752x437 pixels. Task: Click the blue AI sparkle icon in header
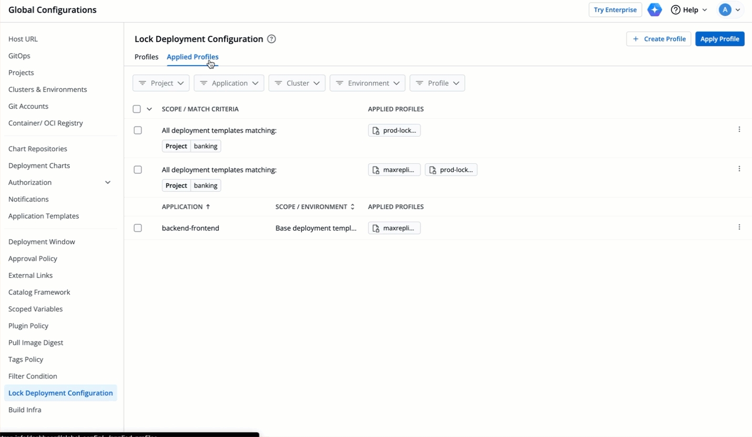pyautogui.click(x=654, y=10)
